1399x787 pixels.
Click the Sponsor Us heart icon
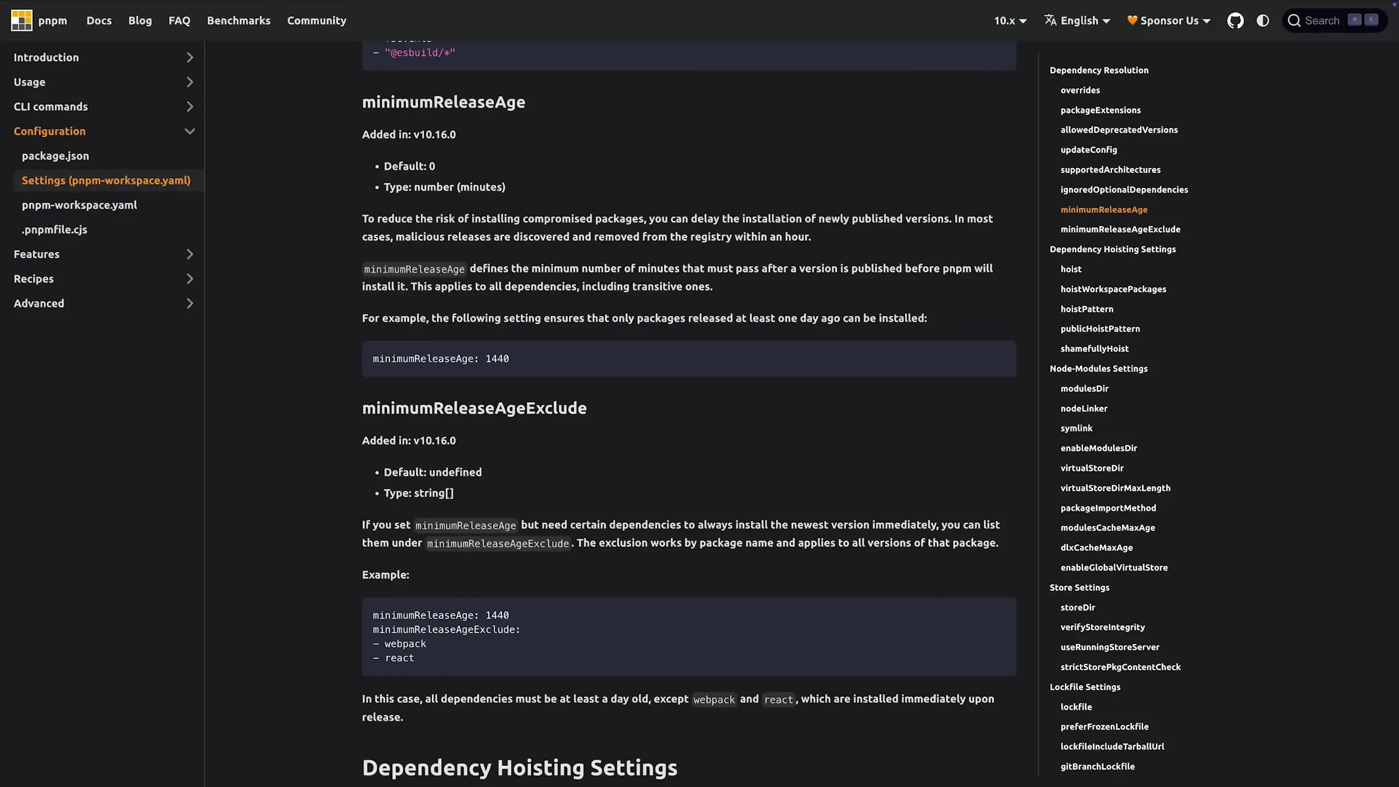1132,20
